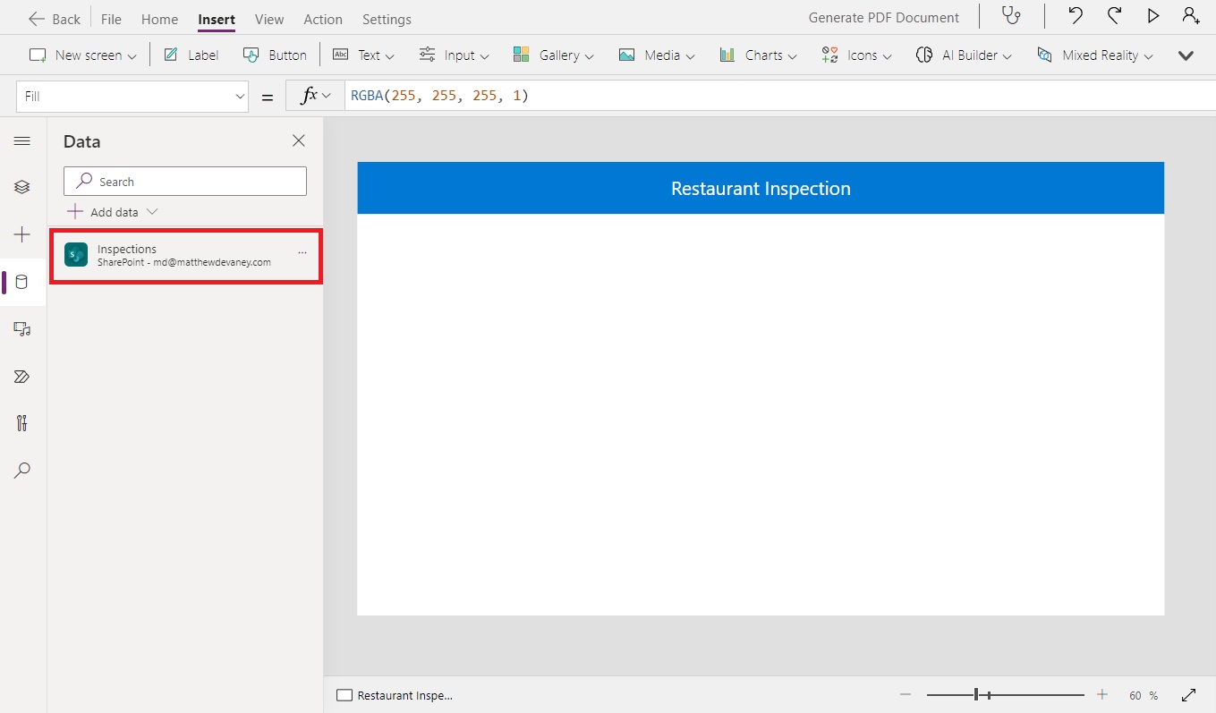Screen dimensions: 1216x713
Task: Run the App checker stethoscope icon
Action: coord(1011,16)
